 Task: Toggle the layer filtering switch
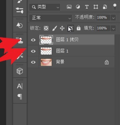[x=115, y=7]
